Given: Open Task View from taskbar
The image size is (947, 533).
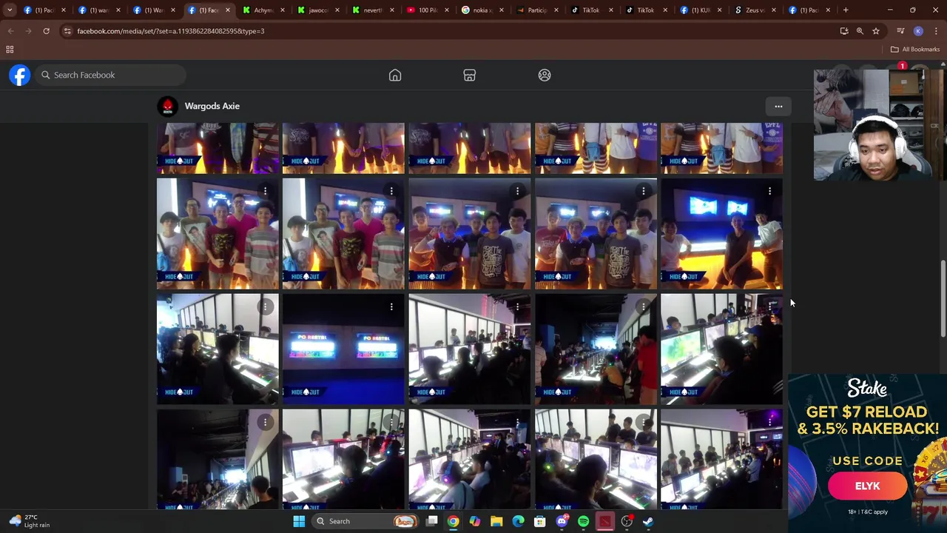Looking at the screenshot, I should (432, 521).
